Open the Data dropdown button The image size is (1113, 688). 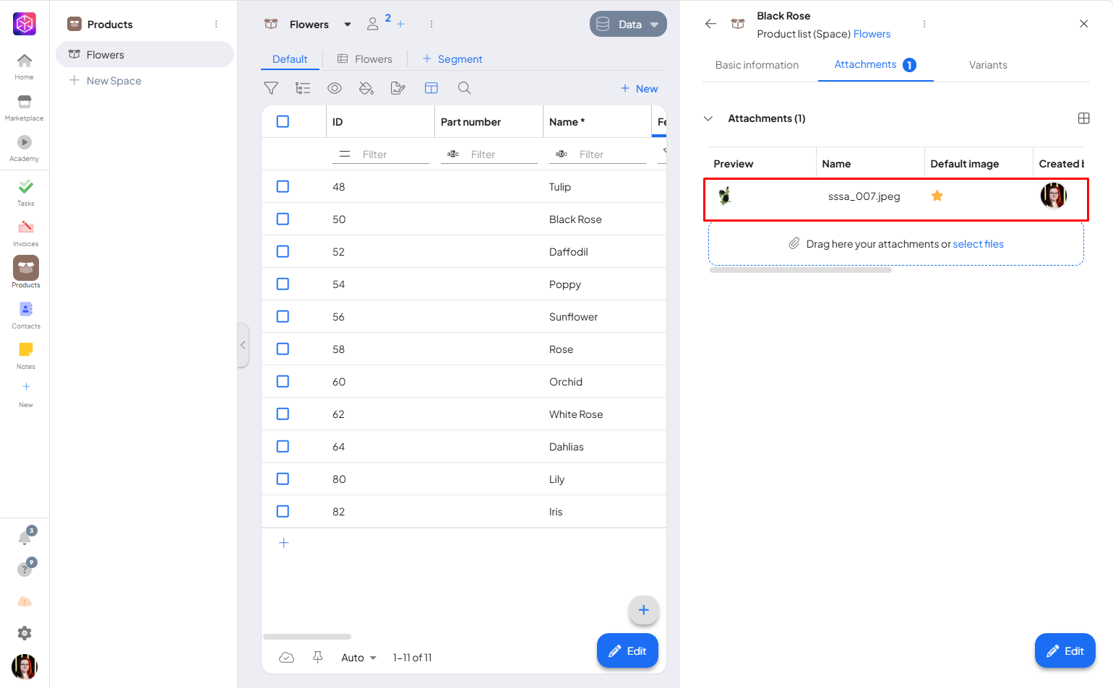(x=628, y=25)
